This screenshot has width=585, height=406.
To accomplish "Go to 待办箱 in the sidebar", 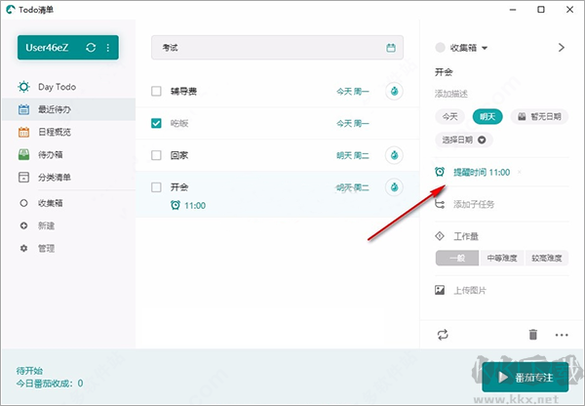I will click(x=51, y=154).
